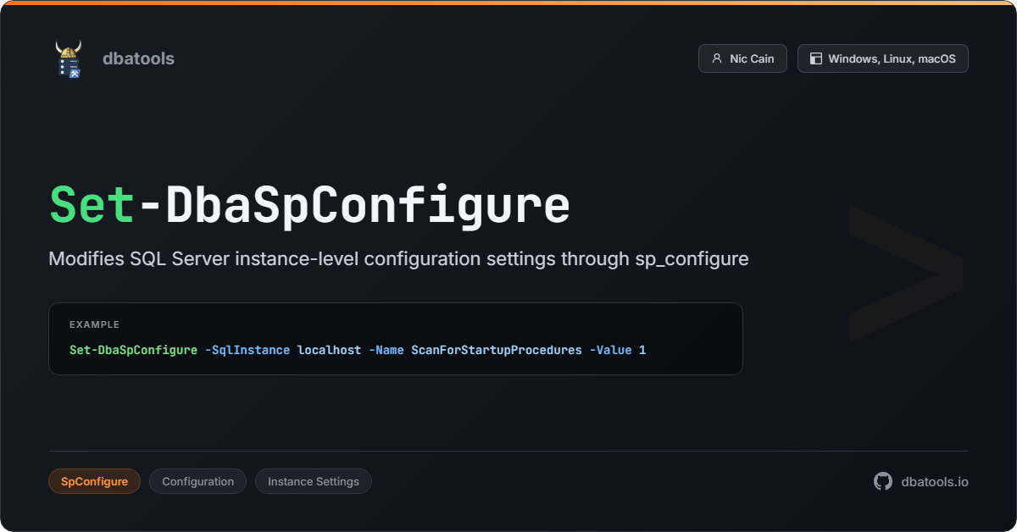Click the green 'Set' in the title

click(x=92, y=205)
